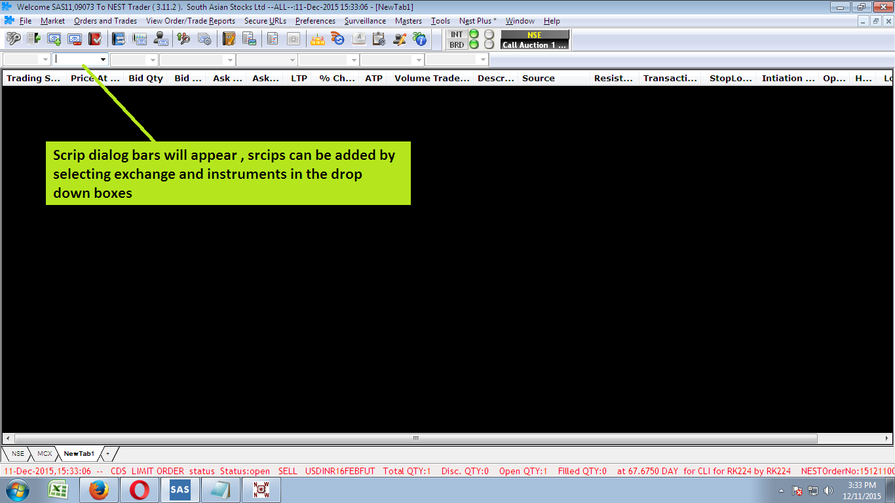
Task: Click the orange feed refresh icon
Action: (338, 39)
